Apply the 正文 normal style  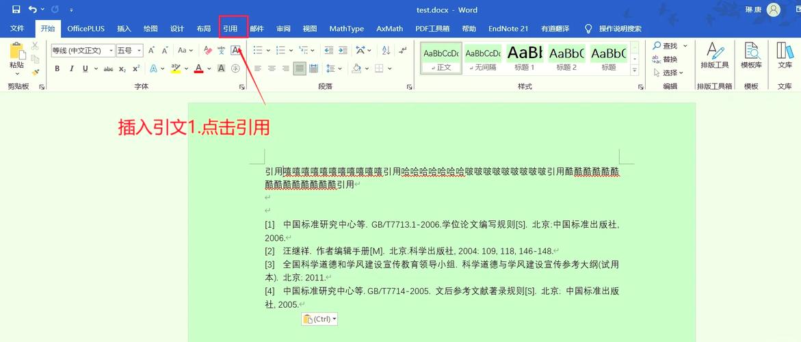click(441, 58)
